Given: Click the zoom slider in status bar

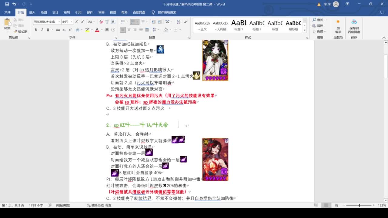Looking at the screenshot, I should (360, 205).
